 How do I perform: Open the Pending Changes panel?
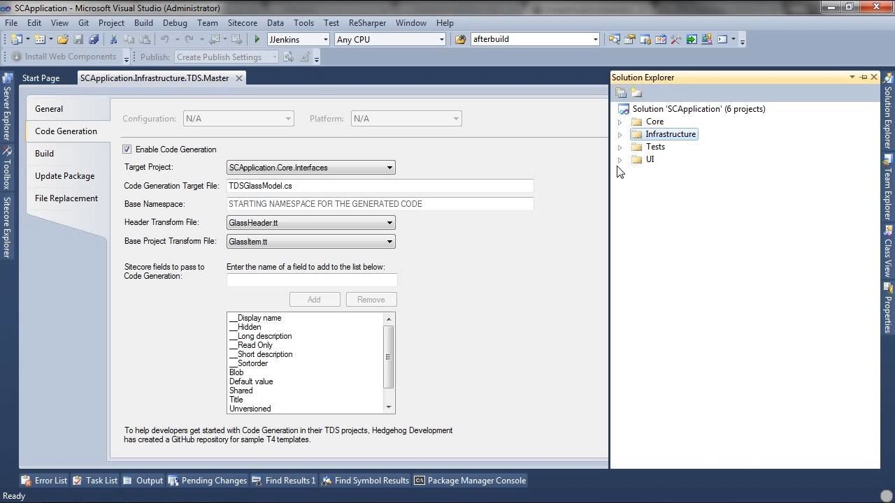pos(208,481)
